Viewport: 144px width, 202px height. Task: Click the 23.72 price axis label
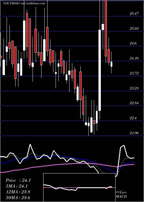pyautogui.click(x=134, y=73)
